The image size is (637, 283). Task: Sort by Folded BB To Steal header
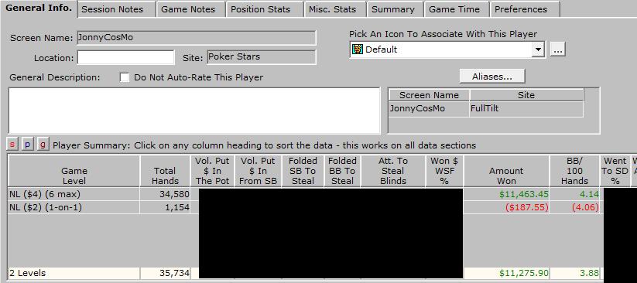coord(342,171)
